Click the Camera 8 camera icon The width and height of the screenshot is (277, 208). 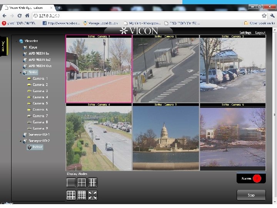click(30, 122)
